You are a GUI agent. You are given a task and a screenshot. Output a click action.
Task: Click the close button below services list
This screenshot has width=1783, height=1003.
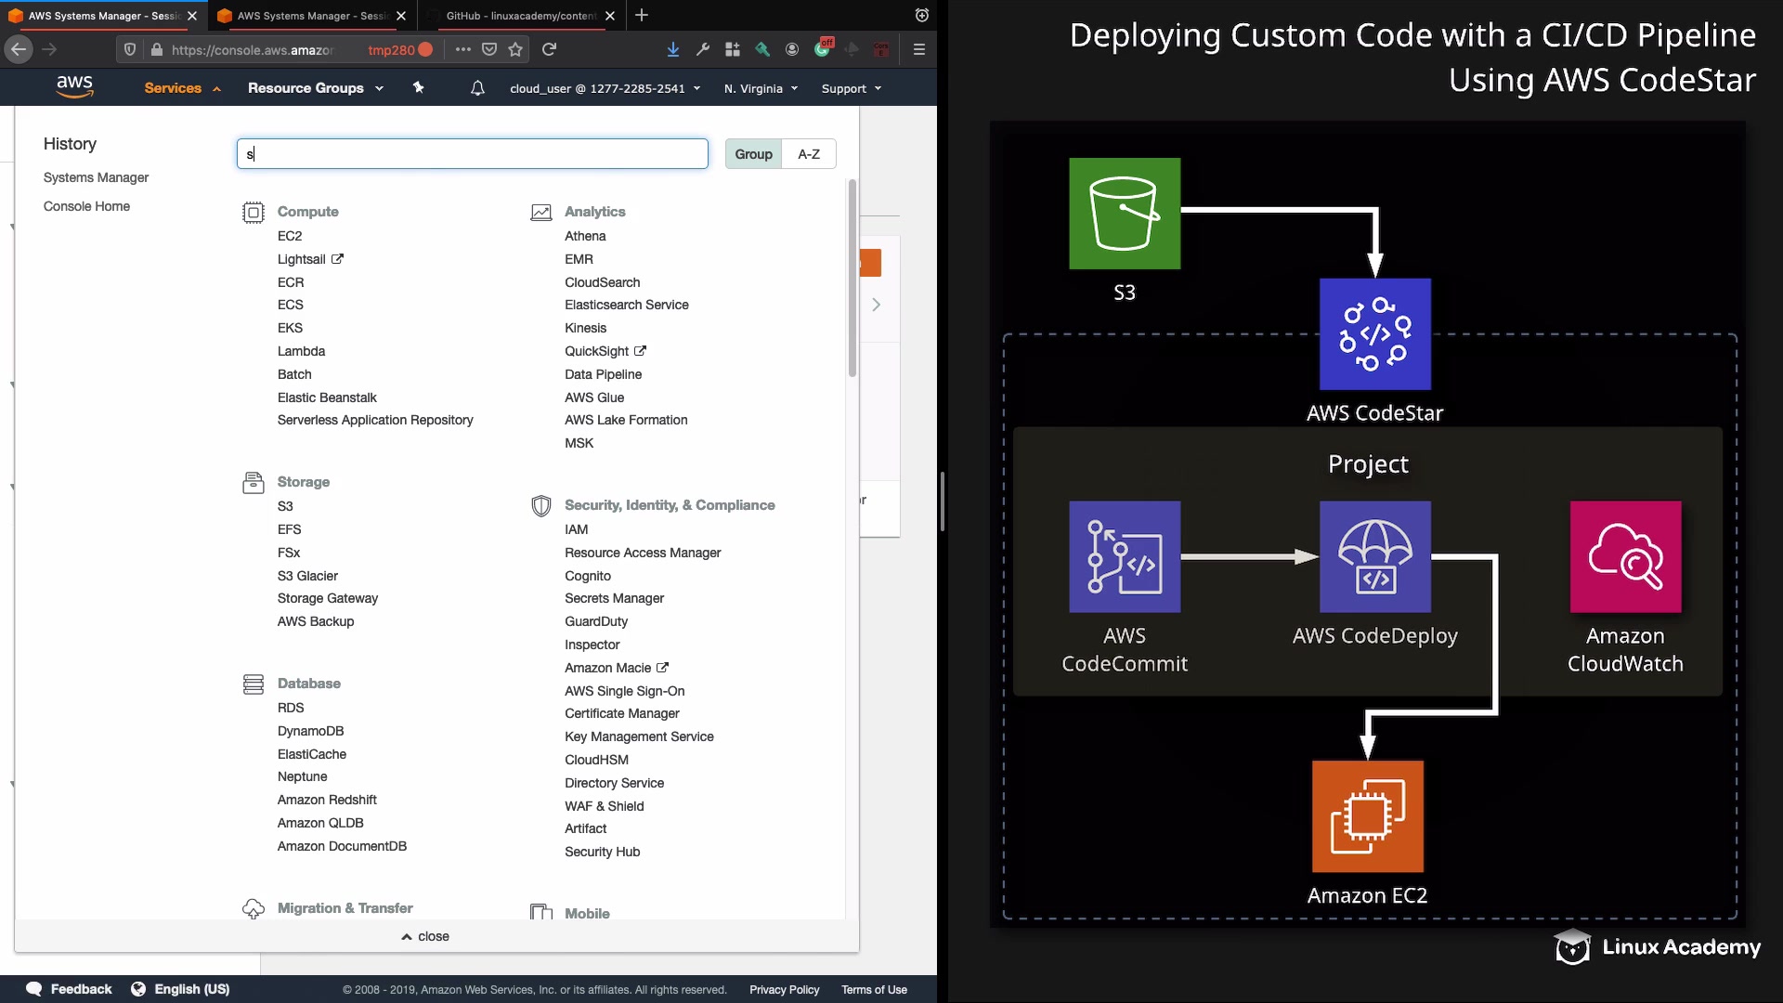click(425, 936)
